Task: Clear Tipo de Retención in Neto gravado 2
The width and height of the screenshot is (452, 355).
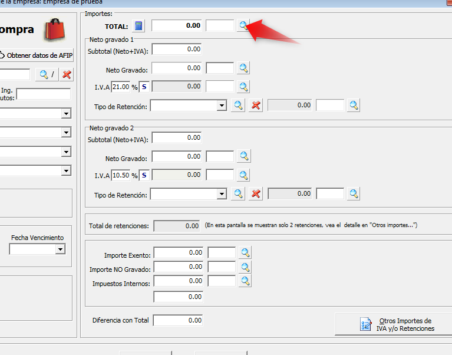Action: (x=255, y=194)
